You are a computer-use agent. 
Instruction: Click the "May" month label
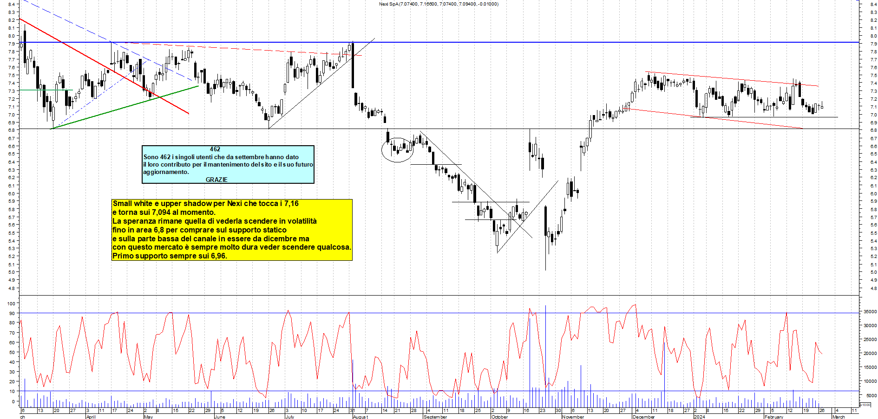[148, 417]
